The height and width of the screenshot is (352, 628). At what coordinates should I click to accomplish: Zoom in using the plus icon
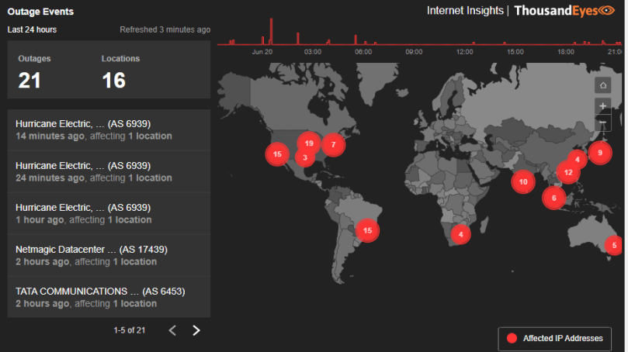point(602,105)
